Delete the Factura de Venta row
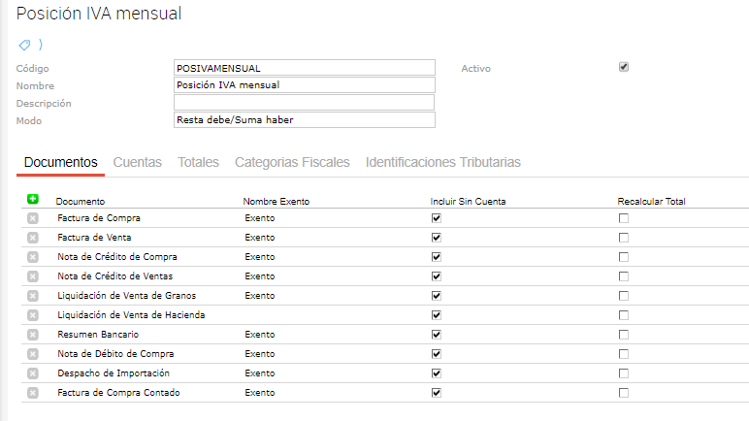The height and width of the screenshot is (421, 749). point(33,238)
